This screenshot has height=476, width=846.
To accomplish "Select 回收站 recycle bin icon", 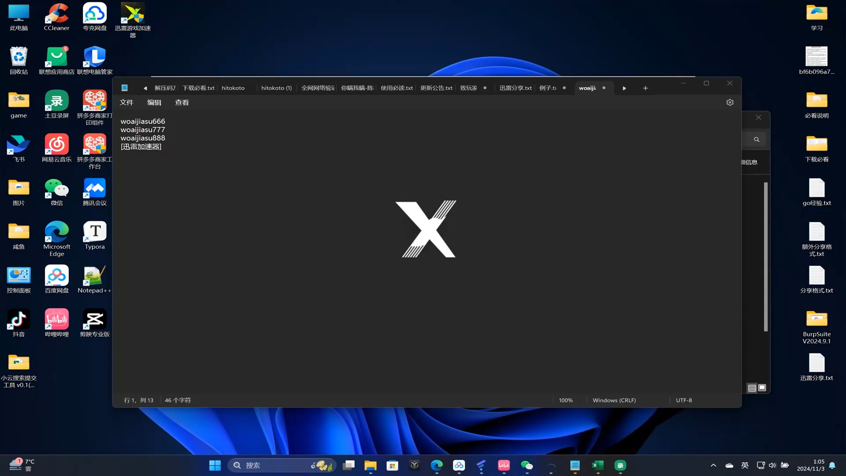I will 19,61.
